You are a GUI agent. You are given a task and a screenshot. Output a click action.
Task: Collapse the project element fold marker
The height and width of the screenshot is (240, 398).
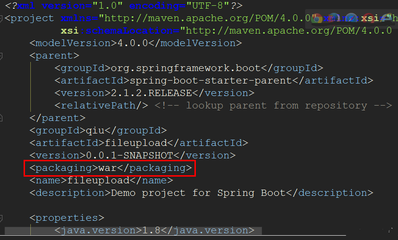(1, 19)
